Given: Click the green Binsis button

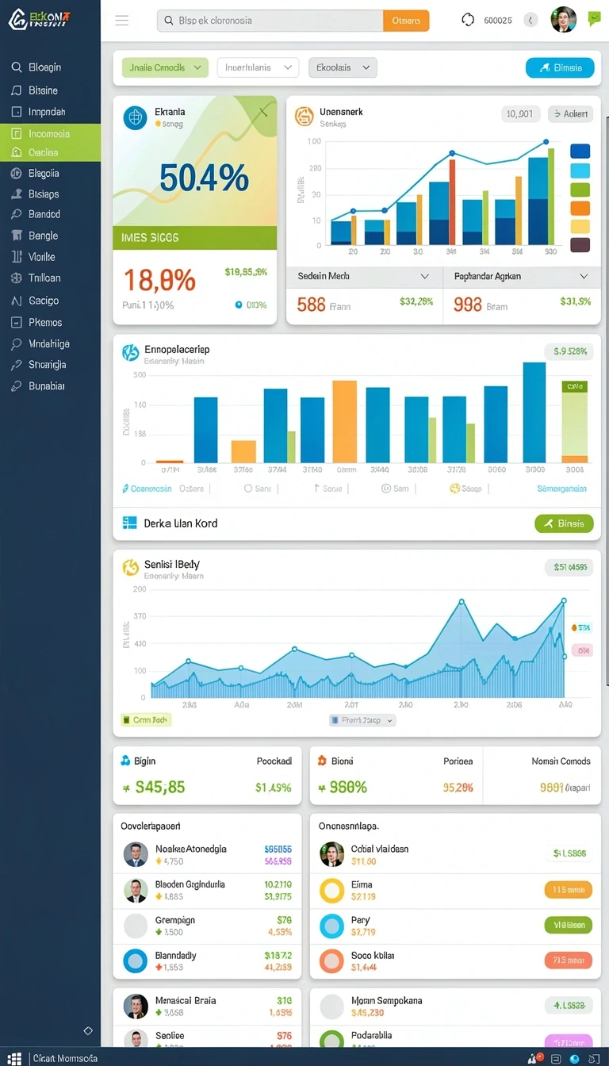Looking at the screenshot, I should pos(564,523).
